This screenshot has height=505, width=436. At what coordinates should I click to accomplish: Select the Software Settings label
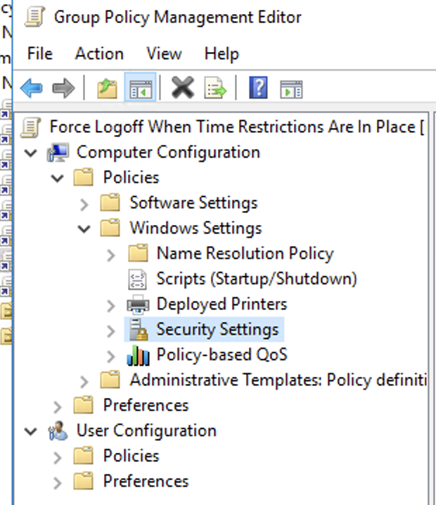click(x=193, y=203)
